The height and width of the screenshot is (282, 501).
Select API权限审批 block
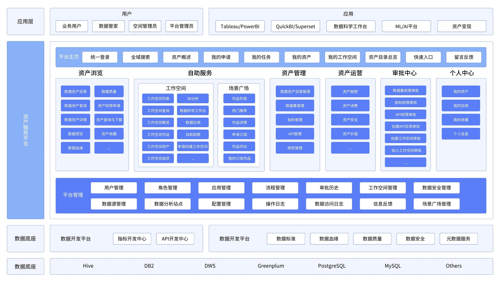point(405,115)
